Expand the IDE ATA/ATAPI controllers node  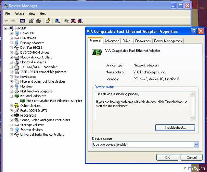11,67
